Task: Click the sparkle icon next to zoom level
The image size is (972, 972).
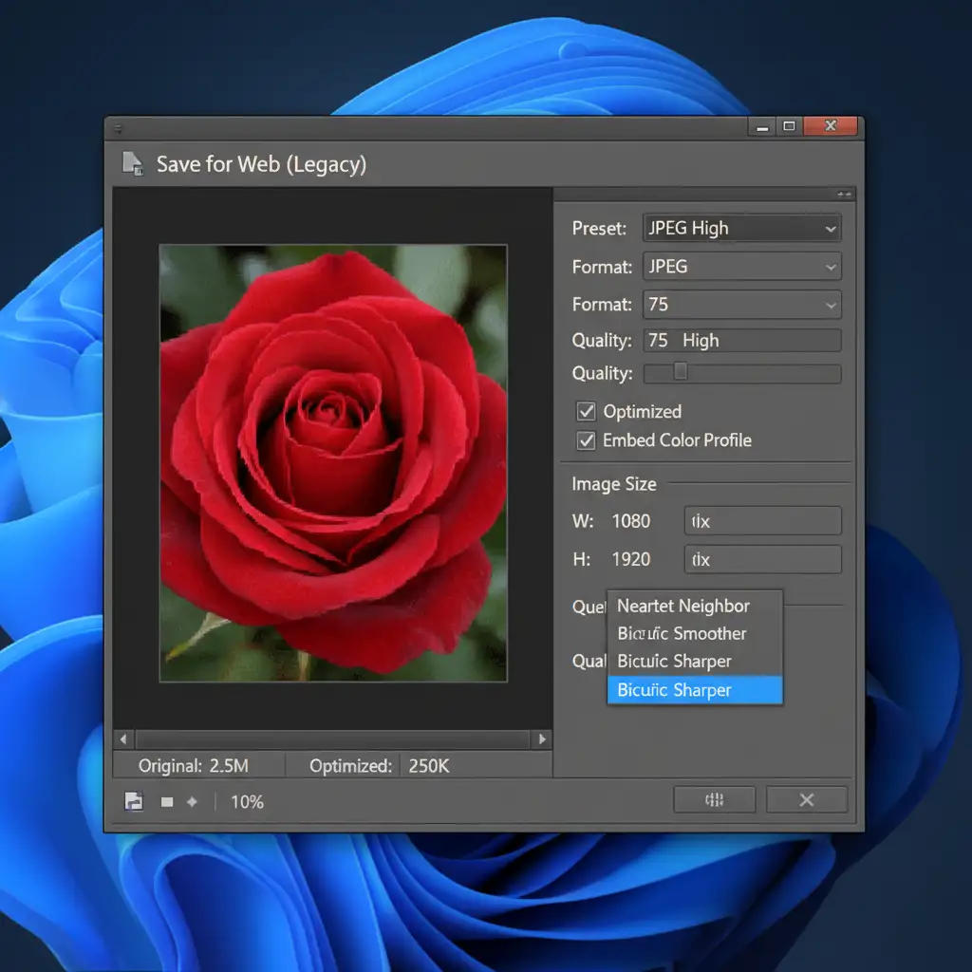Action: [x=192, y=802]
